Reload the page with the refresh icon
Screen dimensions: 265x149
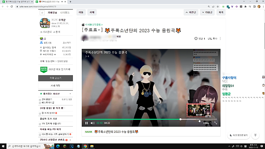[12, 7]
